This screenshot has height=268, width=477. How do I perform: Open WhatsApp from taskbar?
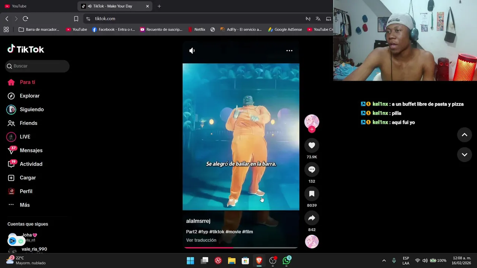tap(286, 261)
